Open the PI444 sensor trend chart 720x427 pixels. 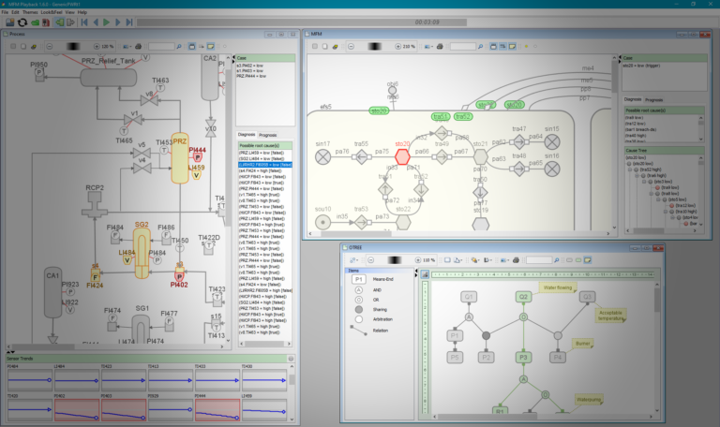click(217, 410)
